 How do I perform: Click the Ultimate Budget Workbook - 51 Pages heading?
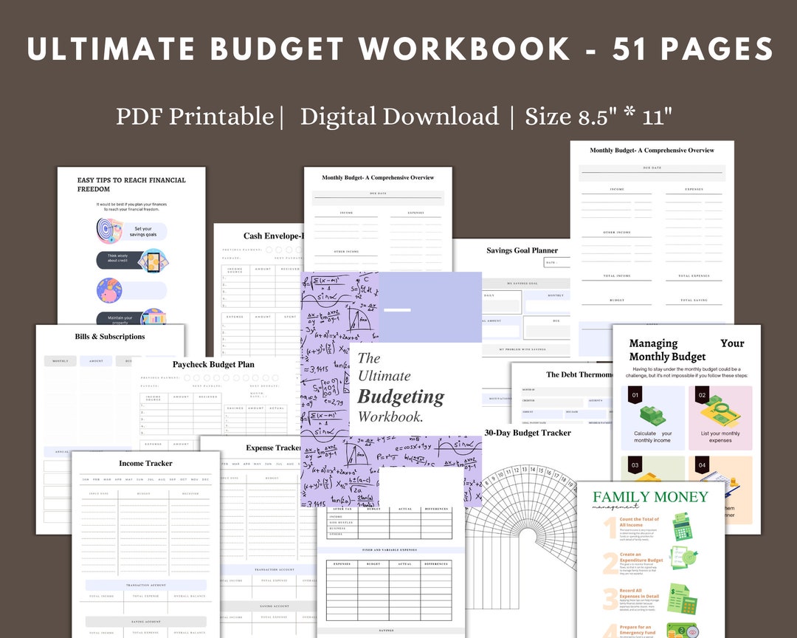coord(400,49)
